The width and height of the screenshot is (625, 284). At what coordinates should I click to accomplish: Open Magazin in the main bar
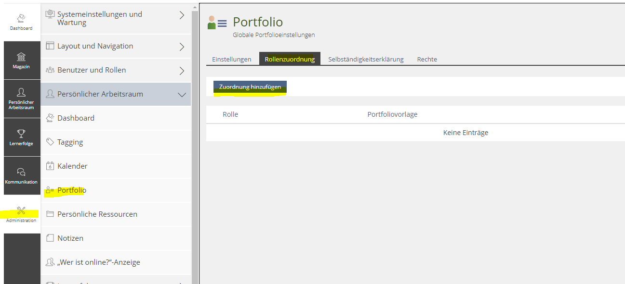pos(21,60)
